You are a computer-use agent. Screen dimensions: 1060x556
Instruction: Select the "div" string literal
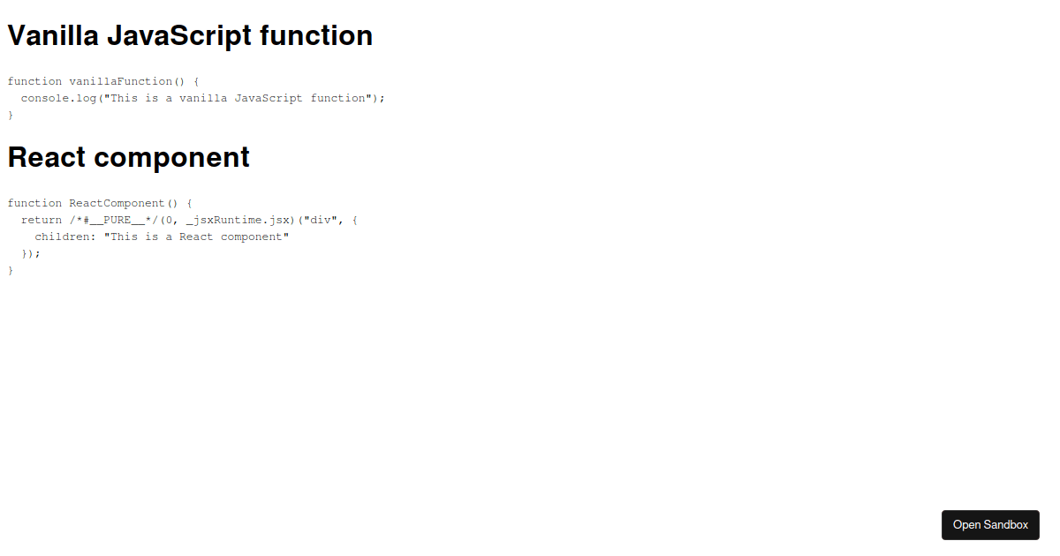(319, 220)
